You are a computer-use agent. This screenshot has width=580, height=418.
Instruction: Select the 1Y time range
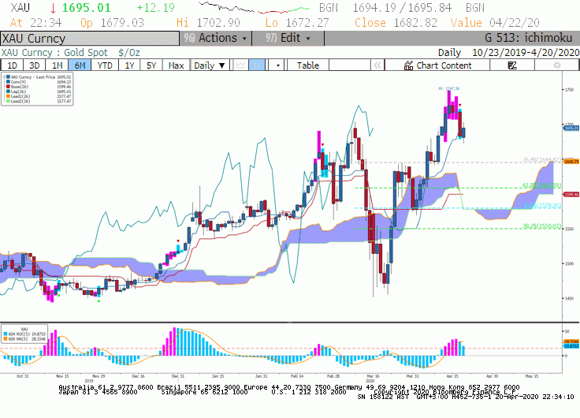tap(129, 65)
